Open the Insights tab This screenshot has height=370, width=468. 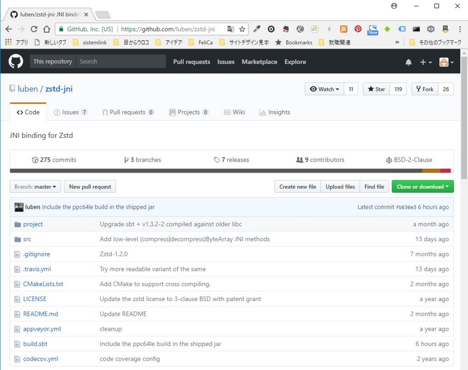275,112
